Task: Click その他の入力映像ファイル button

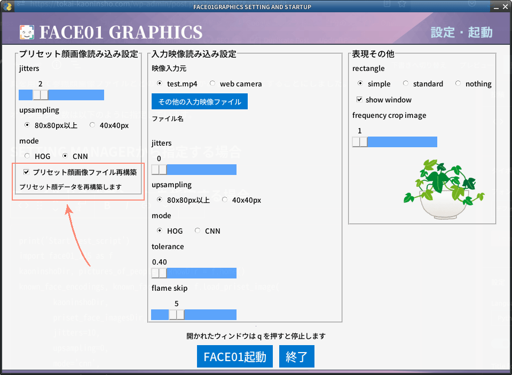Action: coord(200,101)
